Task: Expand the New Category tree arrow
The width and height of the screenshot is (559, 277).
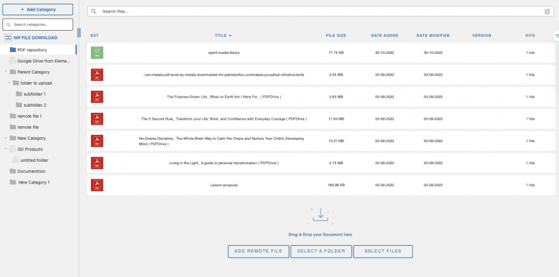Action: pos(6,138)
